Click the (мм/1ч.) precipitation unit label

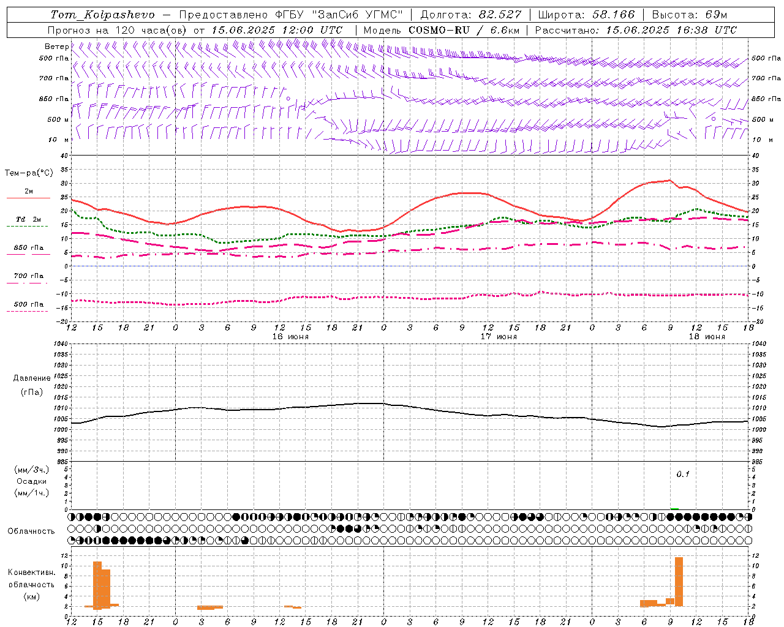click(x=32, y=493)
